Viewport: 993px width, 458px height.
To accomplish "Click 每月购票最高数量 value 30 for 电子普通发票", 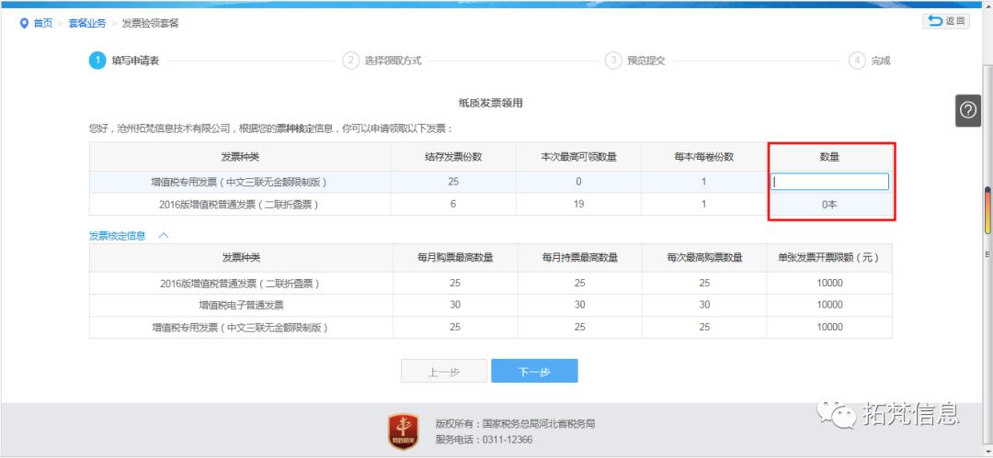I will tap(455, 305).
